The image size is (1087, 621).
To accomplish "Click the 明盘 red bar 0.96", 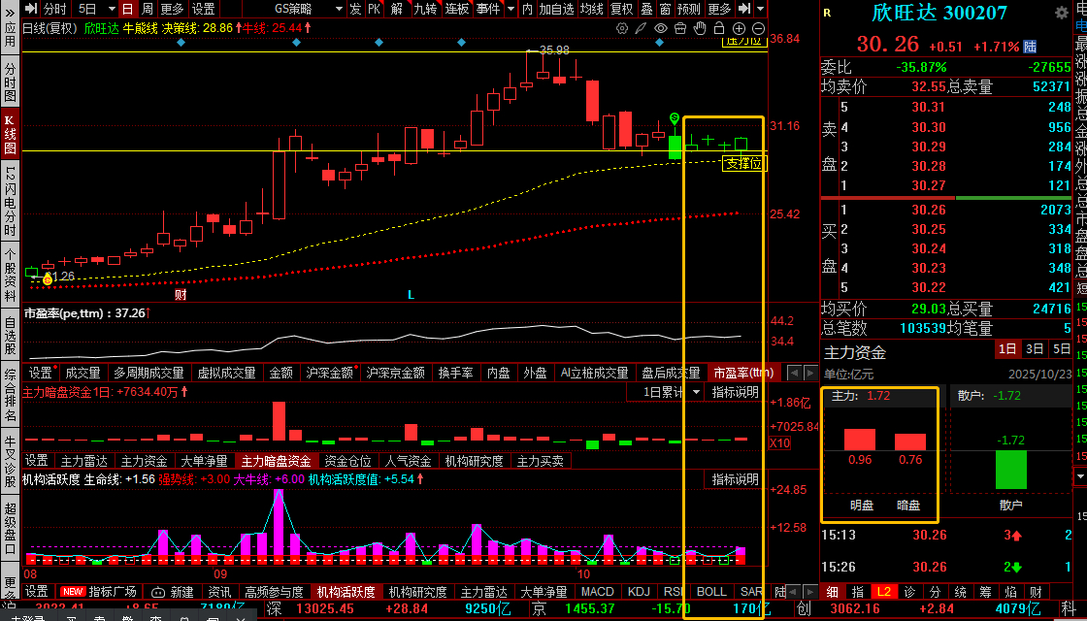I will click(x=860, y=441).
